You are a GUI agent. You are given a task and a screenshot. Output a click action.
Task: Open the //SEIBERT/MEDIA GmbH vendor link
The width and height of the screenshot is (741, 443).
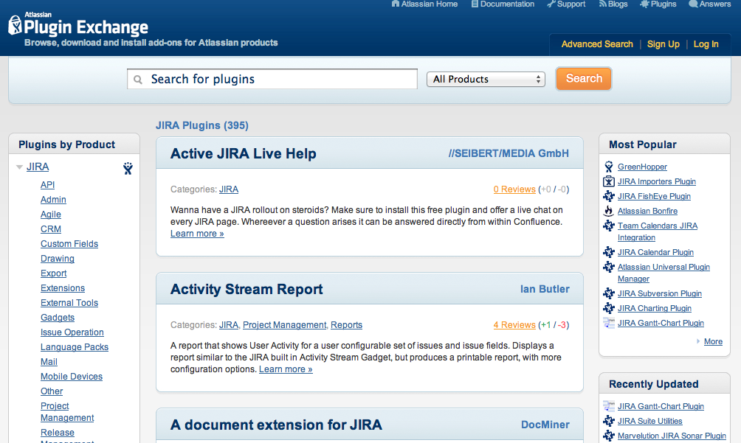(509, 153)
